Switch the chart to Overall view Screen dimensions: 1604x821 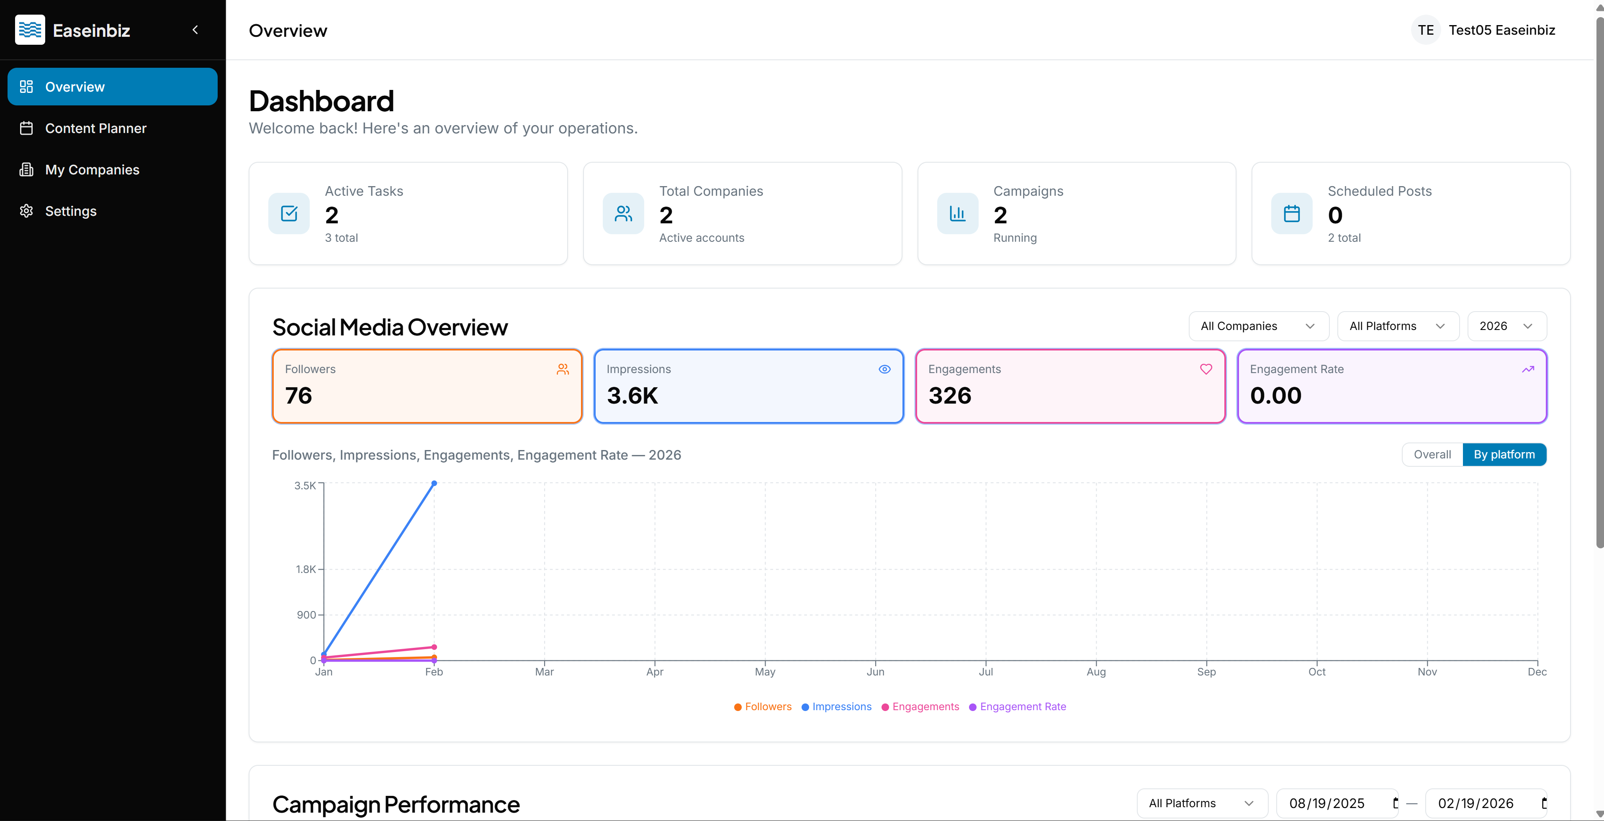coord(1432,454)
